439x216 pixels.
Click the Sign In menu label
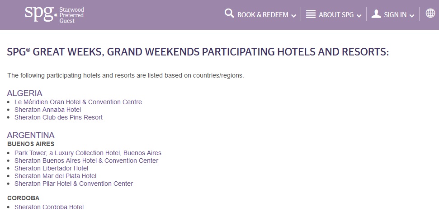click(x=395, y=15)
